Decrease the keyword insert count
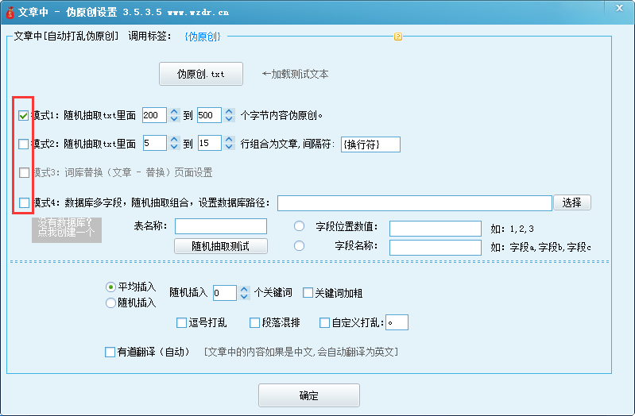The image size is (635, 416). click(x=244, y=296)
